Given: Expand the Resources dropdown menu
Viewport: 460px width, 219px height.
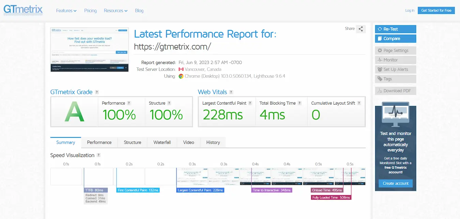Looking at the screenshot, I should 116,11.
